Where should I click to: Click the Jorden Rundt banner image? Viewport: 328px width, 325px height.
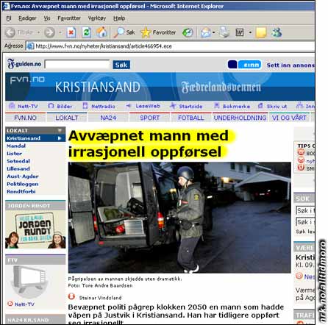click(x=35, y=229)
